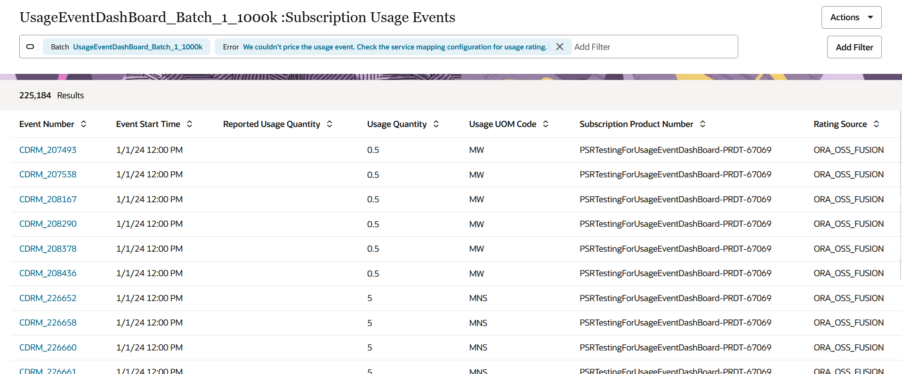Click the Add Filter button

pyautogui.click(x=854, y=47)
